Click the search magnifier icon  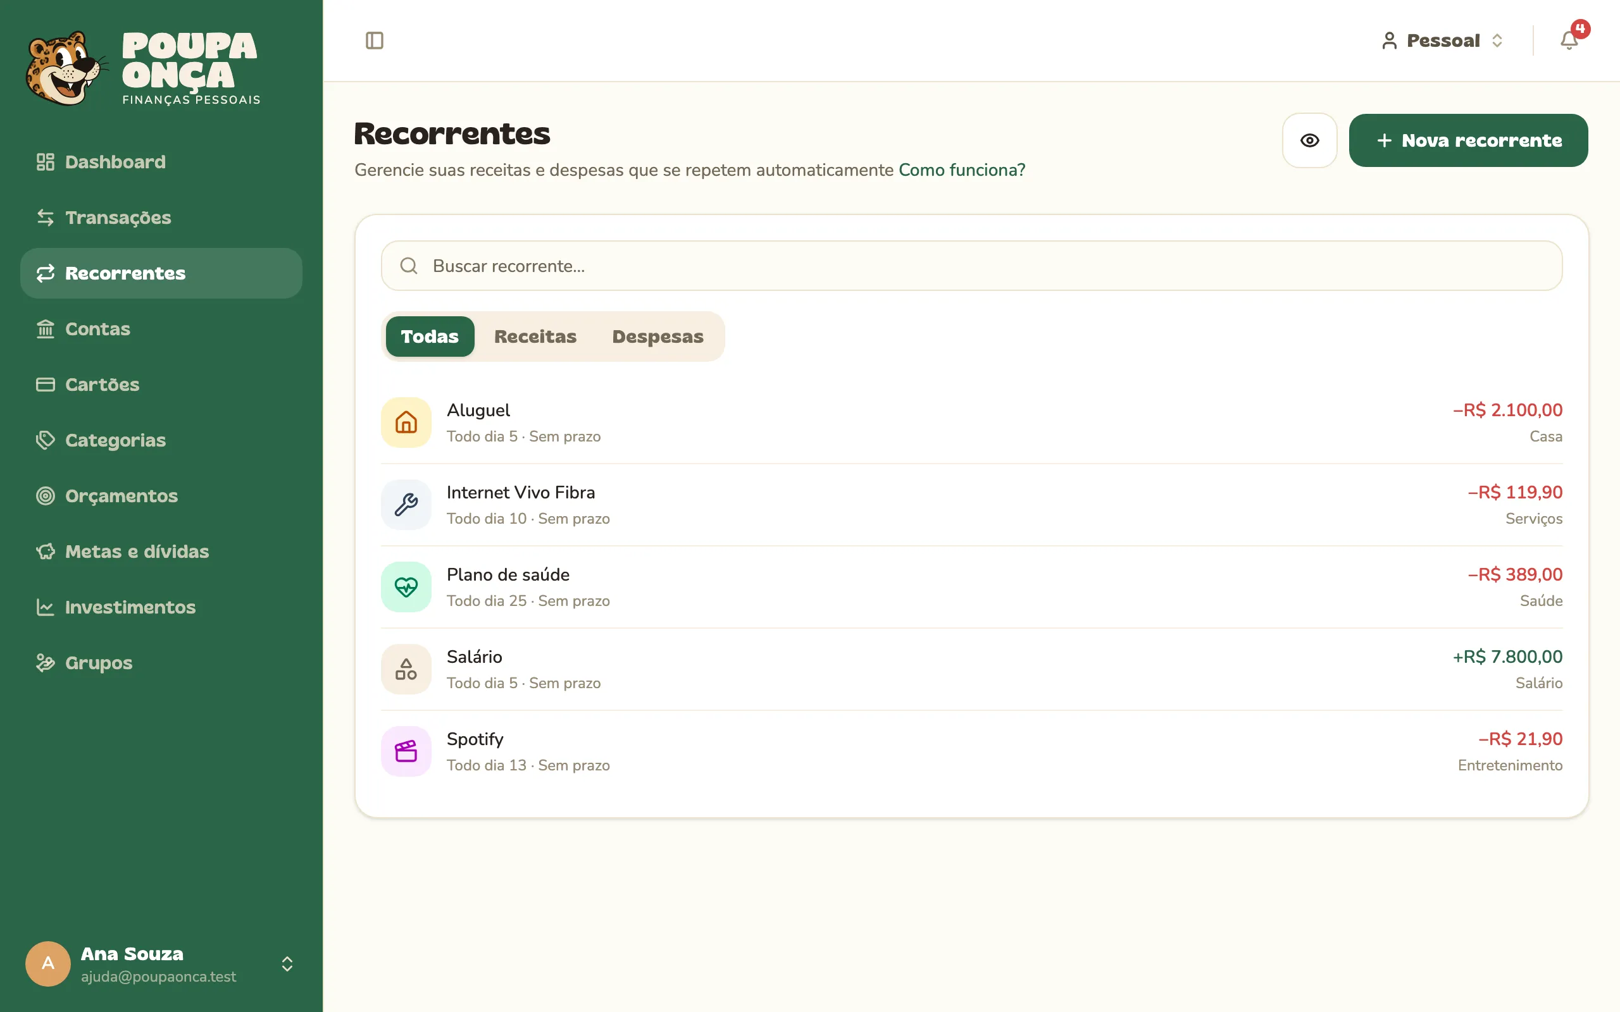tap(409, 266)
